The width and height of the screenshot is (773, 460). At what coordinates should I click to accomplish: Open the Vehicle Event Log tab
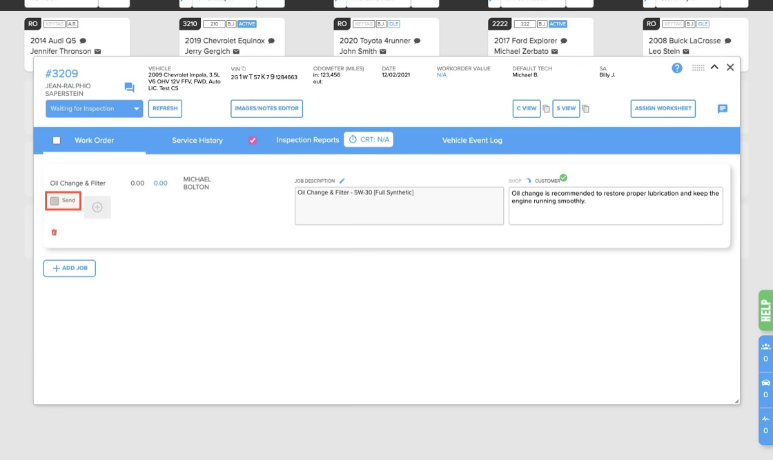click(472, 141)
